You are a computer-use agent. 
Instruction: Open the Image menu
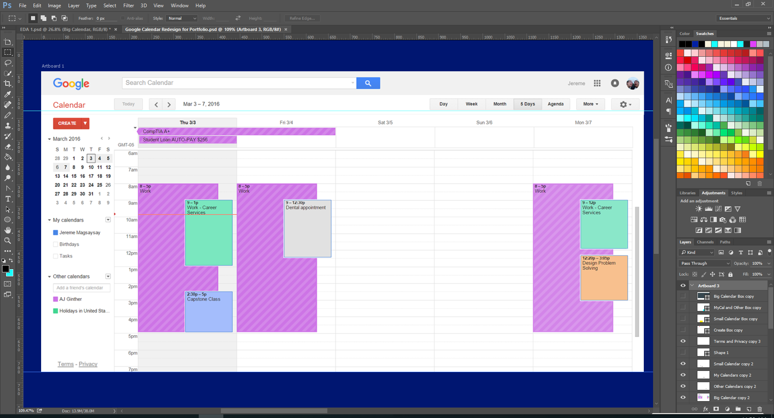tap(54, 6)
